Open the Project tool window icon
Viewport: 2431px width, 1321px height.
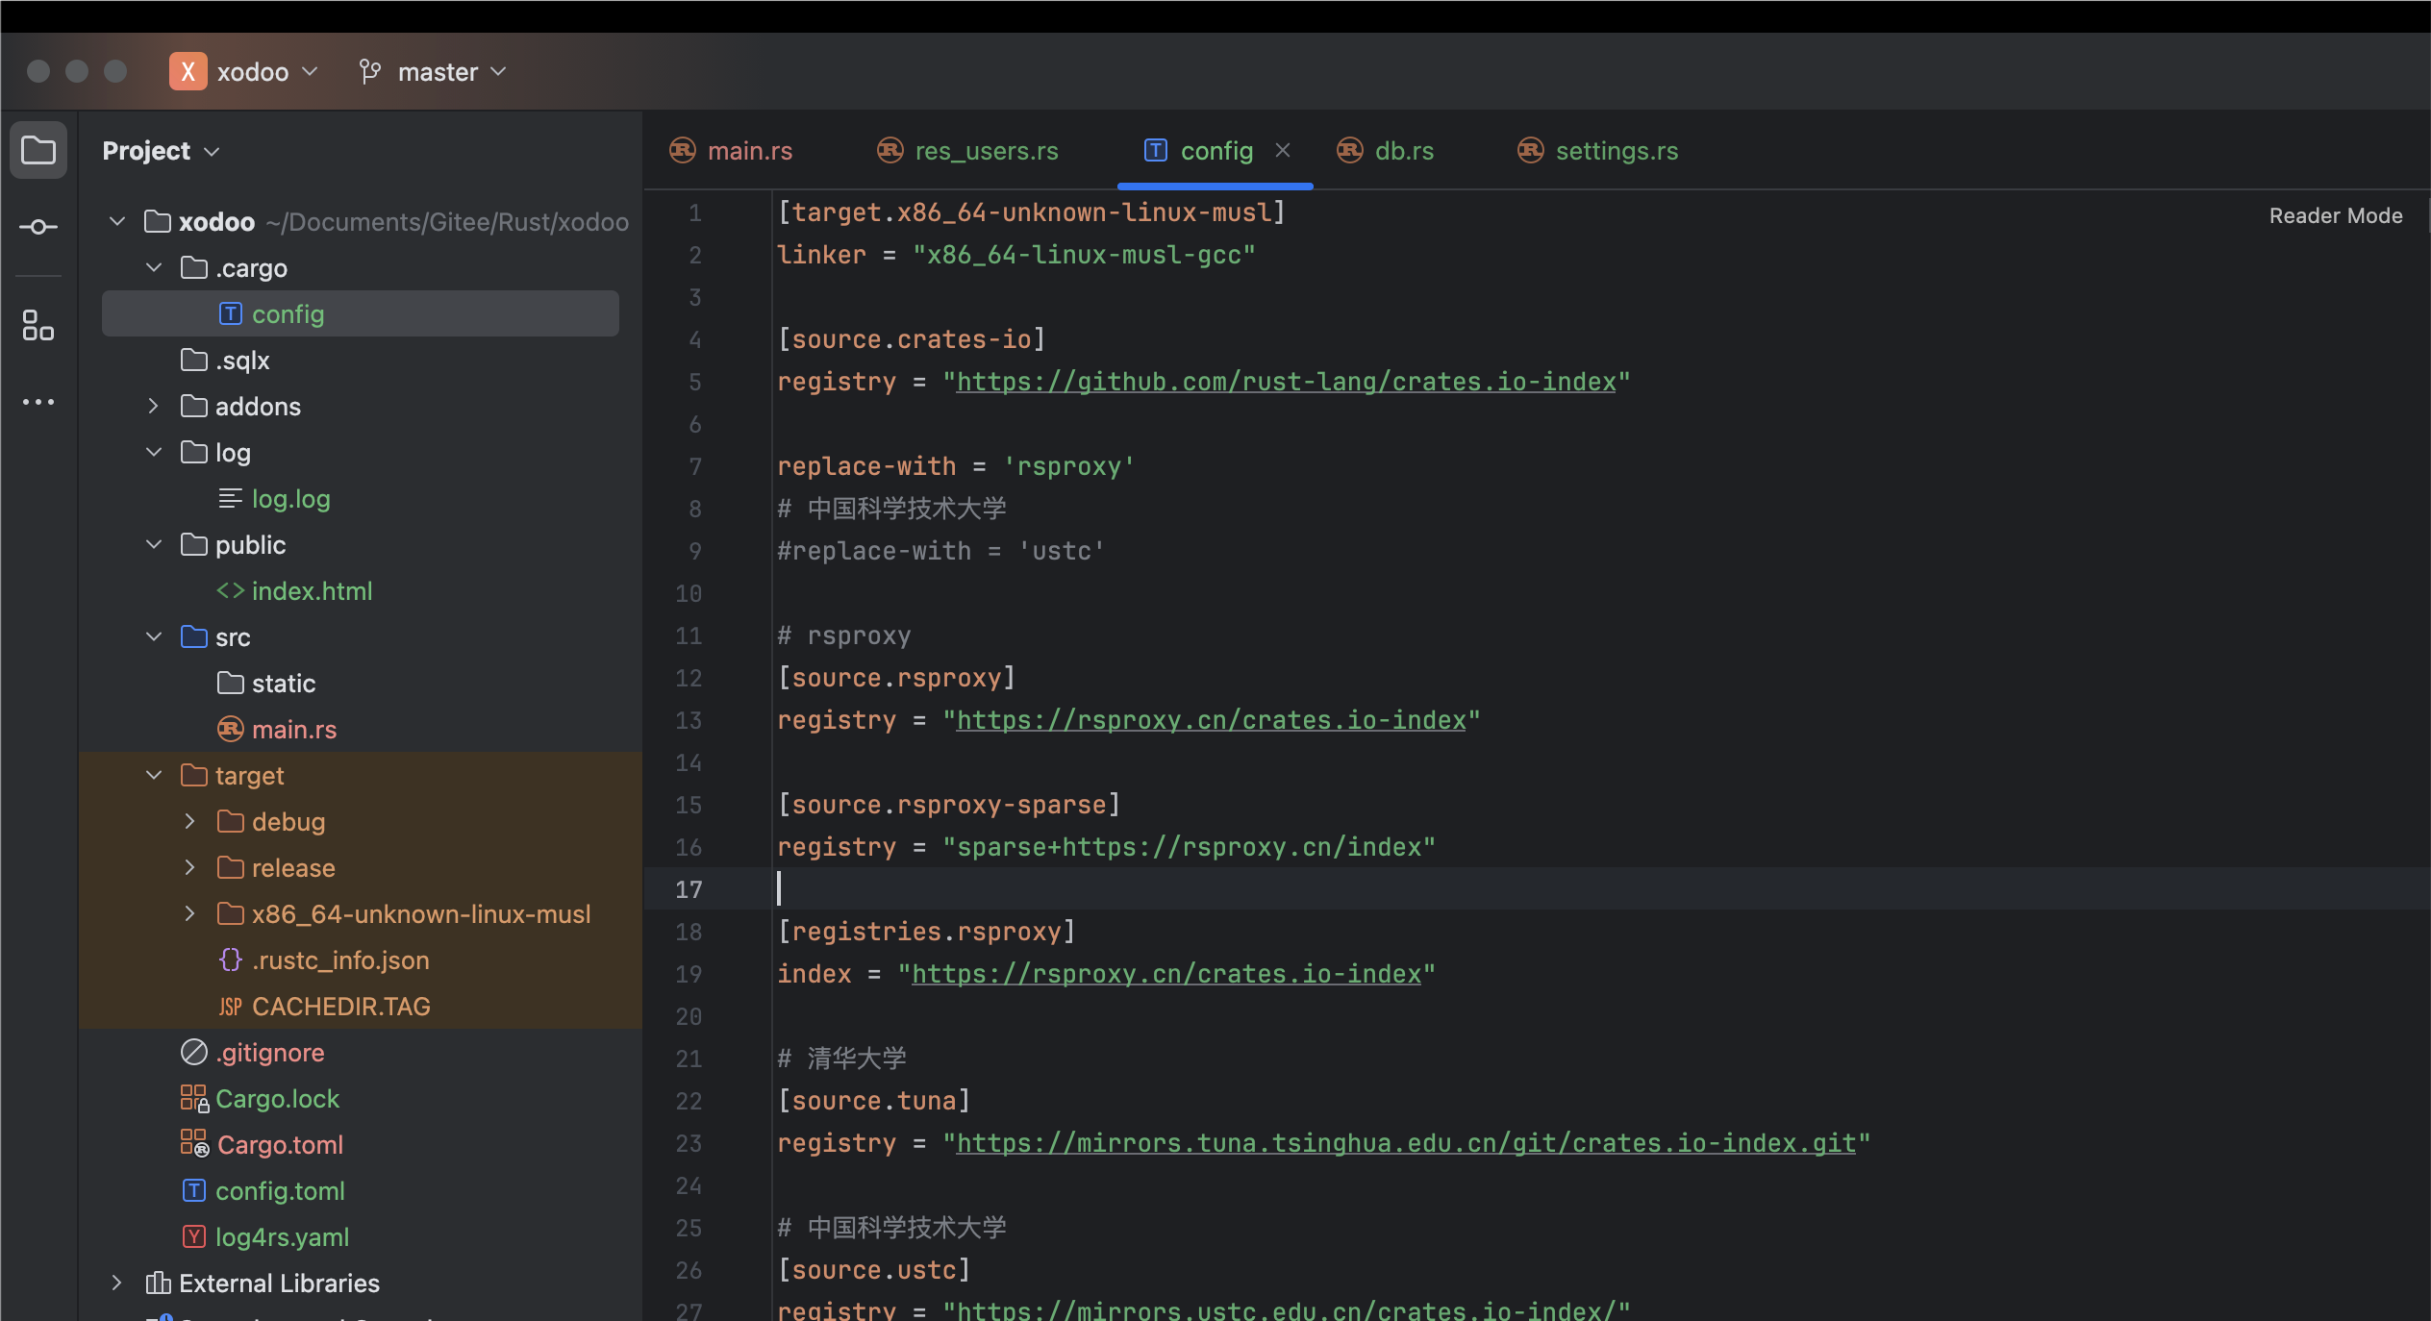point(38,150)
